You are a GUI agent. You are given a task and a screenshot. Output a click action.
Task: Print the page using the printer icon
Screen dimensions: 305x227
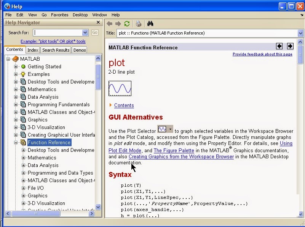(138, 23)
